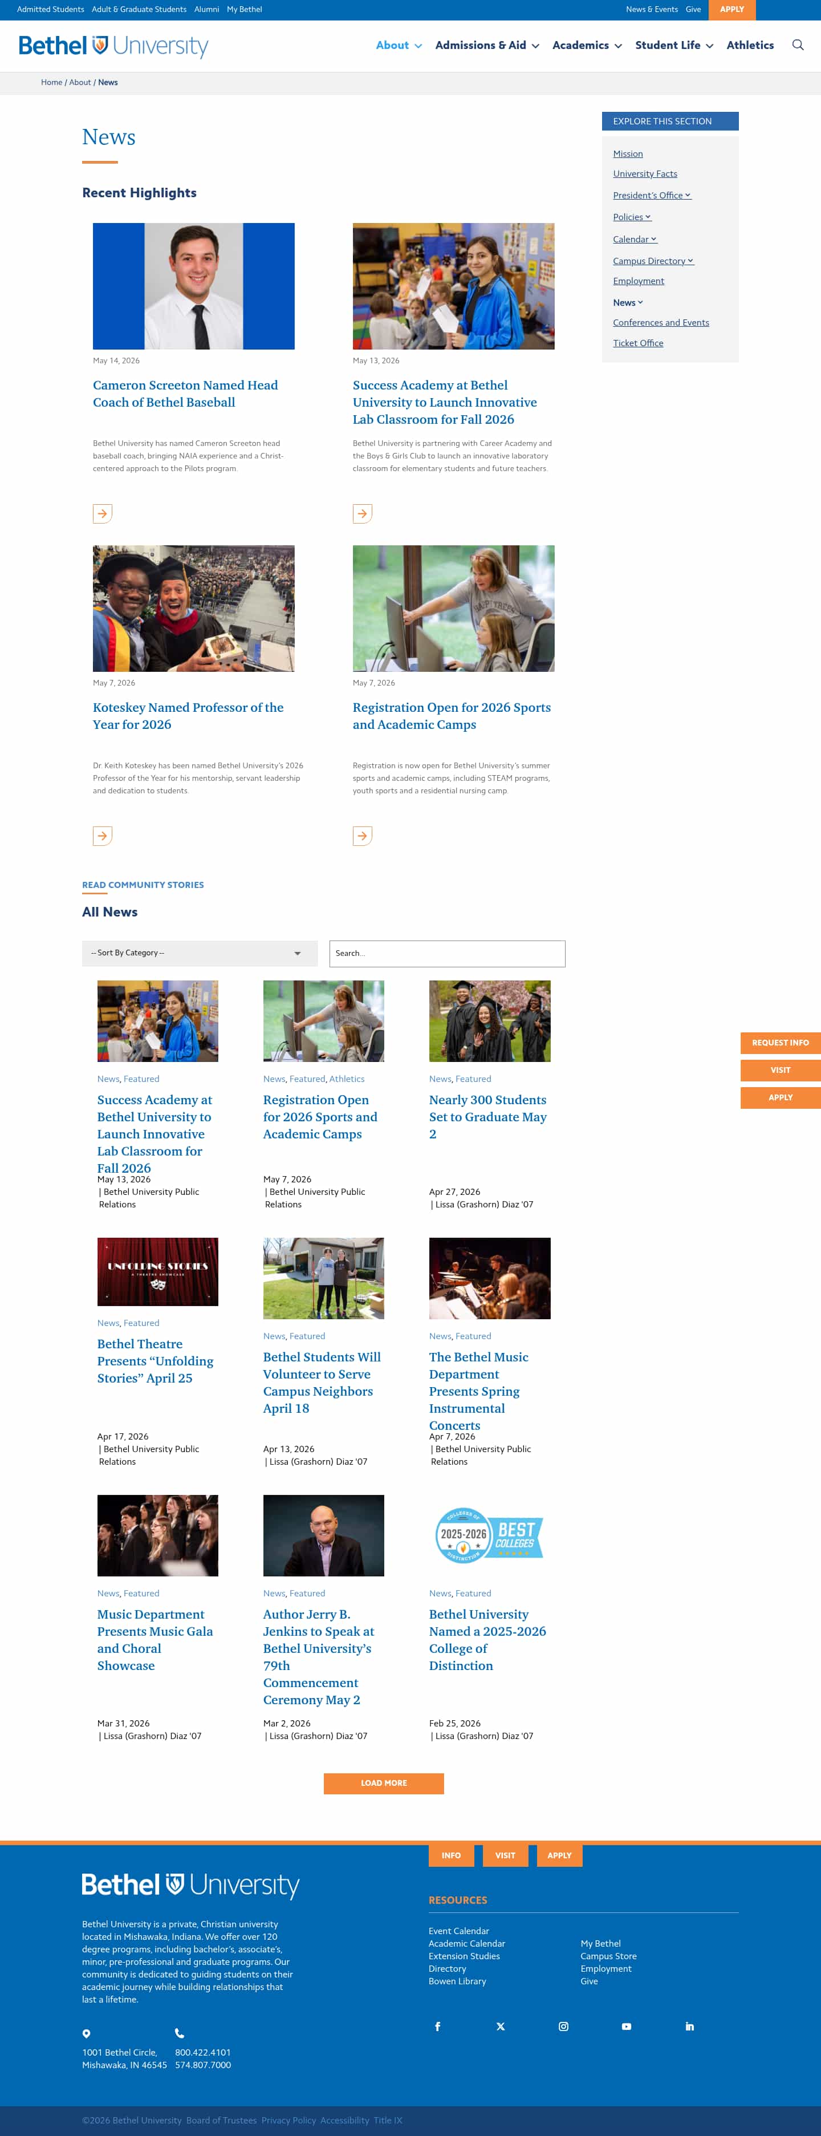Open My Bethel top bar link

(x=245, y=9)
